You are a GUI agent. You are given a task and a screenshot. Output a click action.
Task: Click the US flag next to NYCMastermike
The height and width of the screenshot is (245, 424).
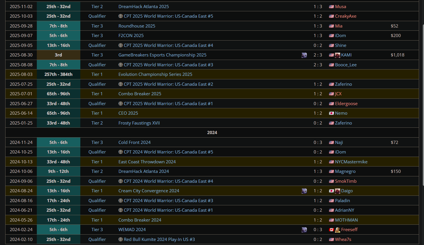(x=331, y=162)
